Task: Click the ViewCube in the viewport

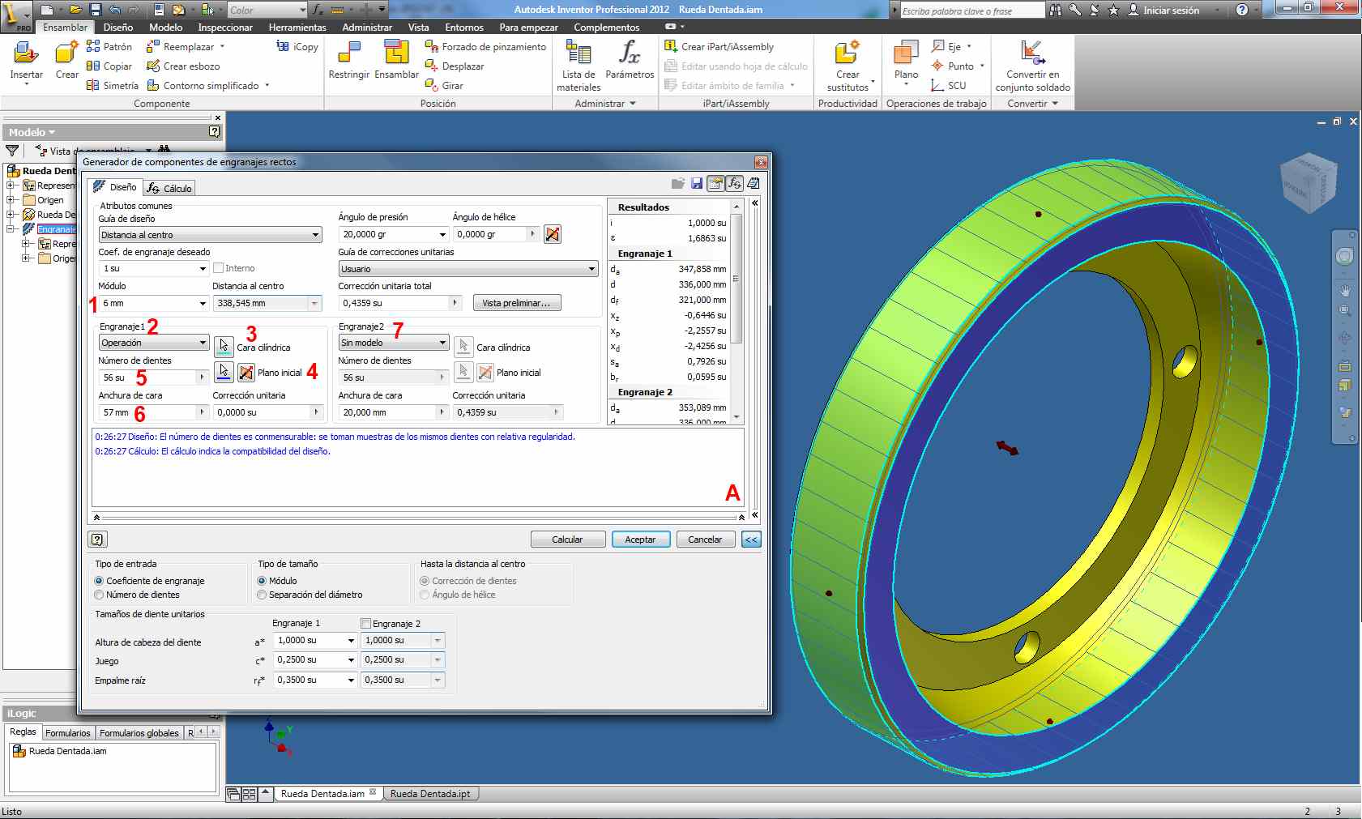Action: click(x=1308, y=182)
